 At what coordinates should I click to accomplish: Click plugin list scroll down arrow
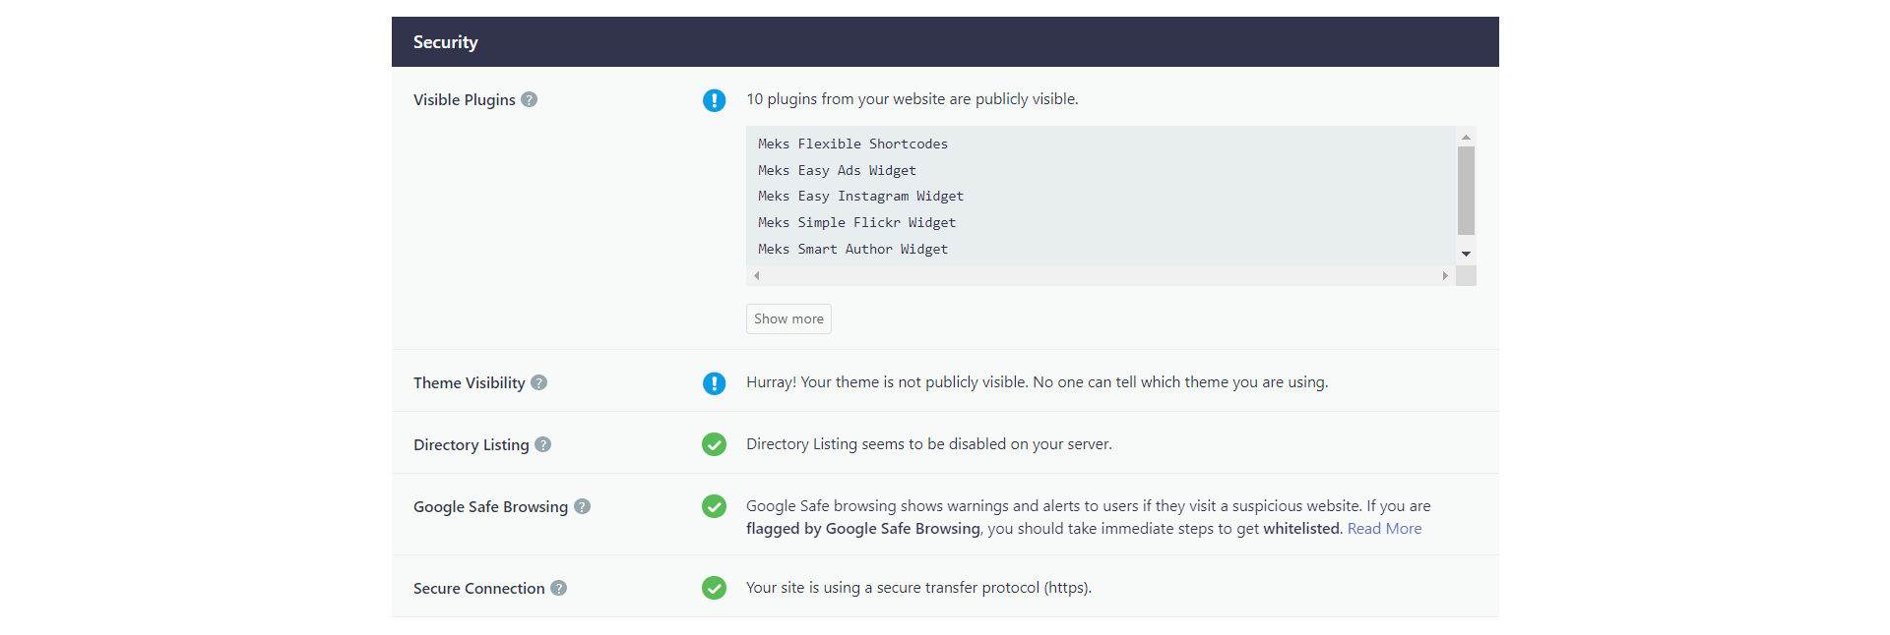(x=1466, y=254)
